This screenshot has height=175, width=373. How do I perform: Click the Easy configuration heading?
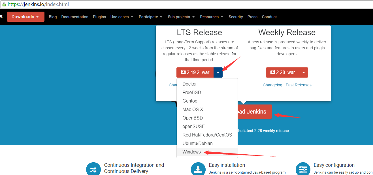click(334, 165)
